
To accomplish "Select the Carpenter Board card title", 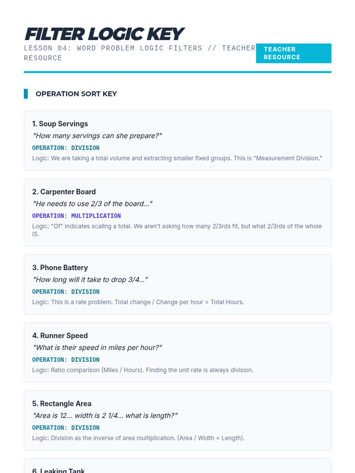I will tap(64, 192).
